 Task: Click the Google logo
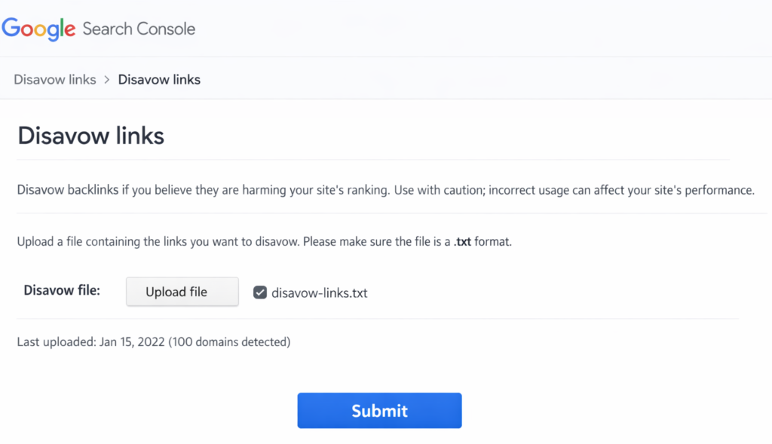[39, 29]
